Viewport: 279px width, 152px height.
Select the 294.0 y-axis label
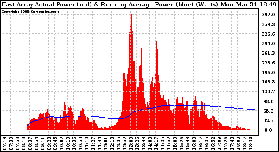click(268, 43)
